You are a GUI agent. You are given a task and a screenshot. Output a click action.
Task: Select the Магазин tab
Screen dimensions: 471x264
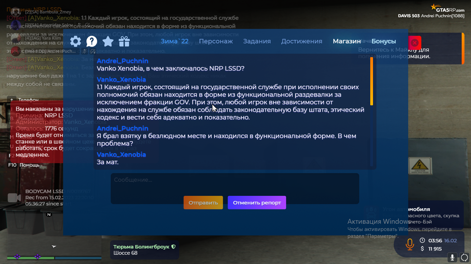[347, 41]
